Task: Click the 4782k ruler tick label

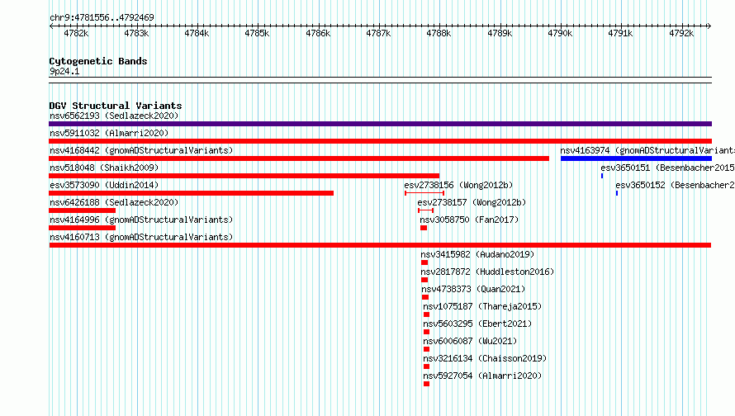Action: [76, 33]
